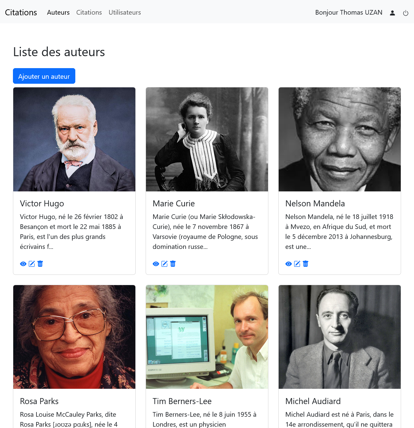
Task: Open the Citations menu item
Action: coord(89,12)
